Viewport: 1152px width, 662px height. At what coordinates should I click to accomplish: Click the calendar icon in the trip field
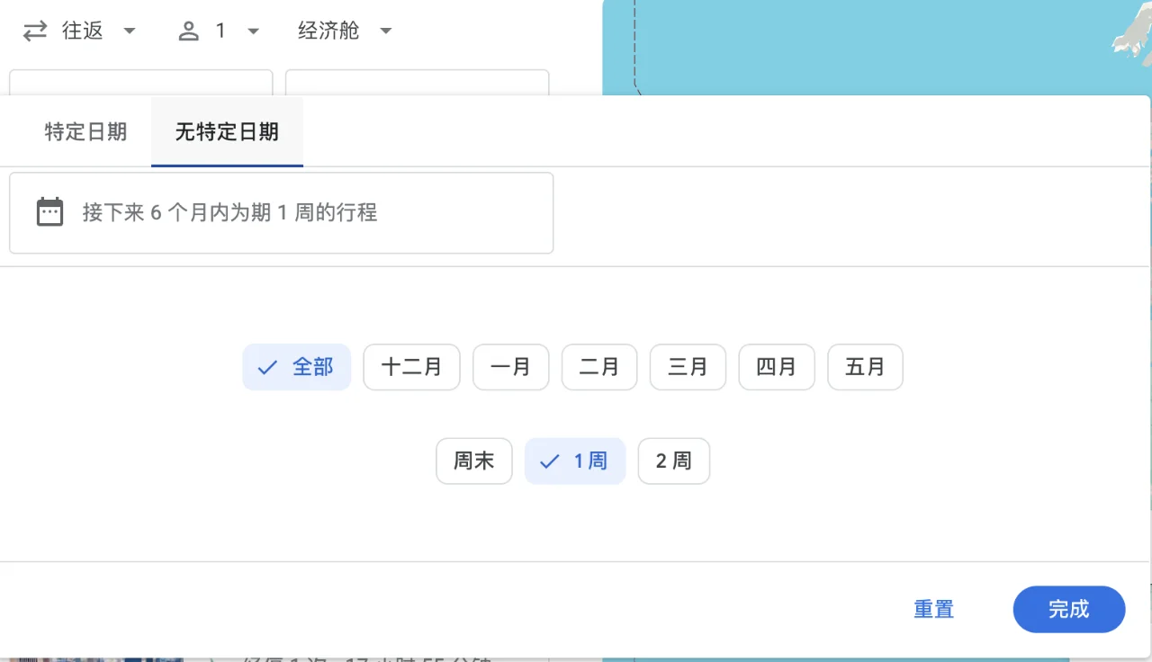pyautogui.click(x=49, y=211)
